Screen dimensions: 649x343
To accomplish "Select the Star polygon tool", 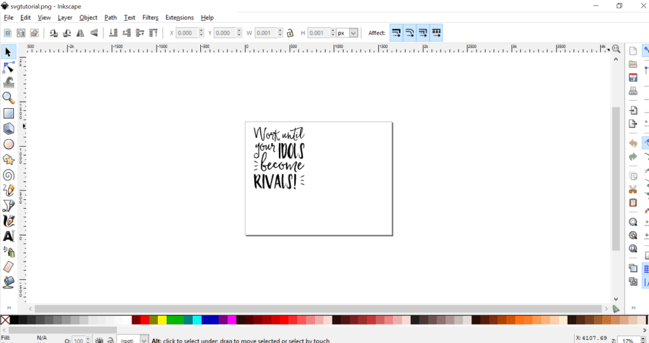I will [x=8, y=159].
